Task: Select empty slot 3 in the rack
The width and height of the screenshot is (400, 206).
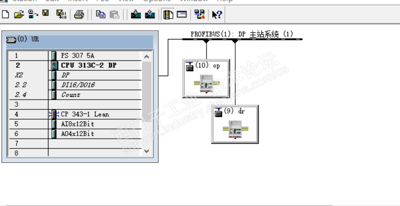Action: tap(75, 104)
